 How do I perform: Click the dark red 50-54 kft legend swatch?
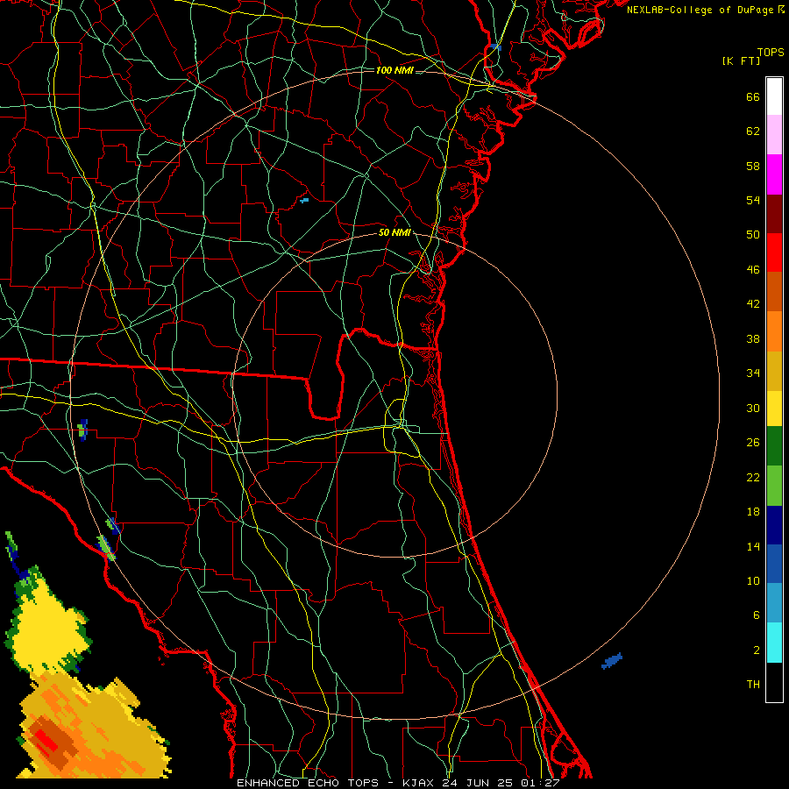point(774,214)
